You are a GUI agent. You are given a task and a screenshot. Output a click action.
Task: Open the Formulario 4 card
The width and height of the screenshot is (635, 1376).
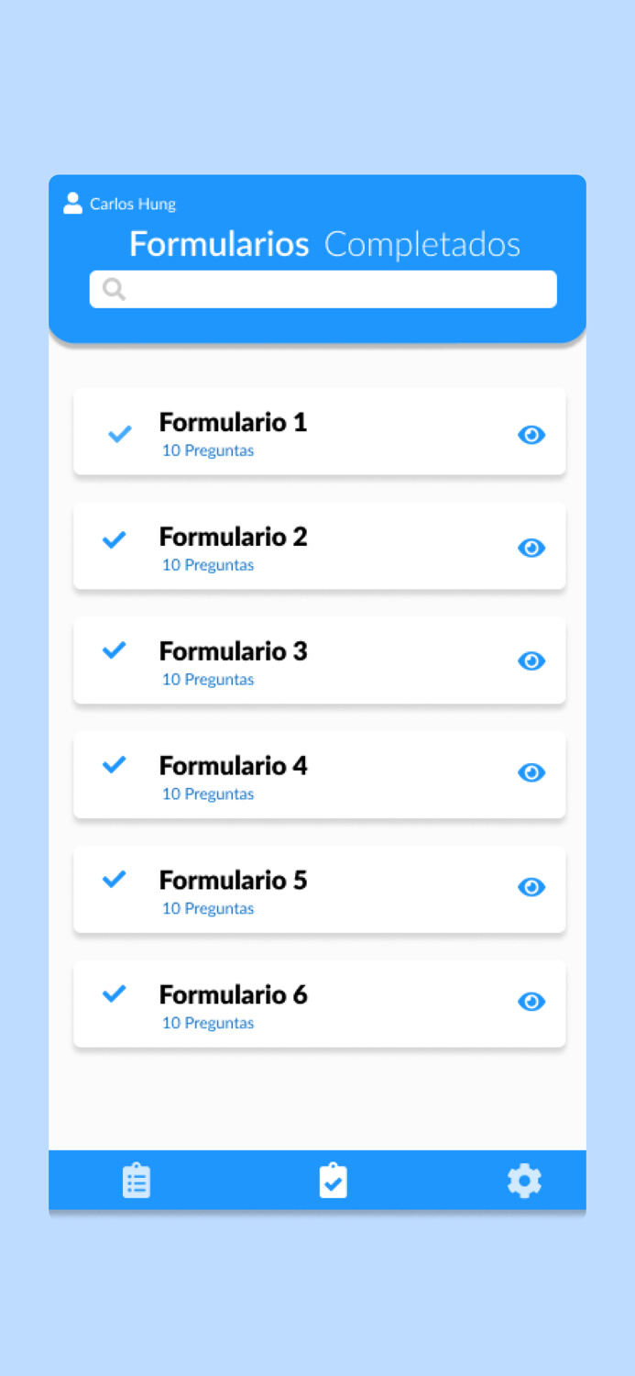tap(319, 775)
